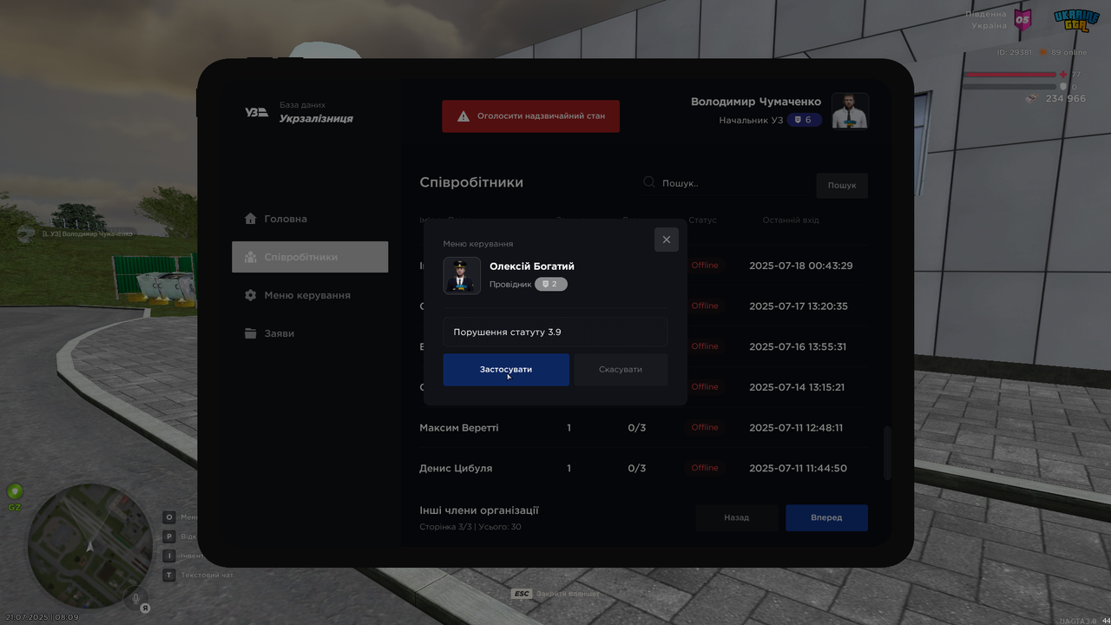Screen dimensions: 1111x625
Task: Click the microphone icon near the minimap
Action: coord(135,598)
